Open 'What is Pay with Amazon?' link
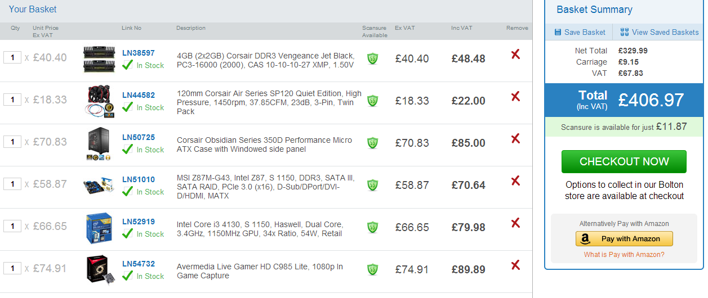This screenshot has width=708, height=298. tap(624, 255)
